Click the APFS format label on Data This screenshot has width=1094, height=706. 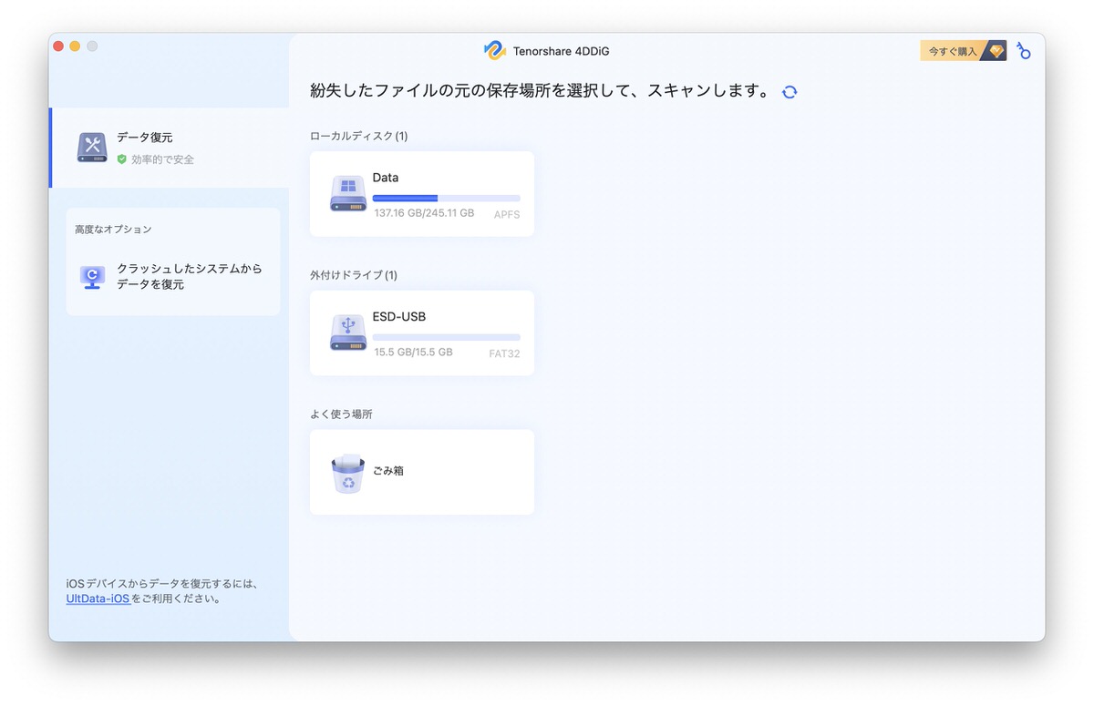click(x=507, y=215)
